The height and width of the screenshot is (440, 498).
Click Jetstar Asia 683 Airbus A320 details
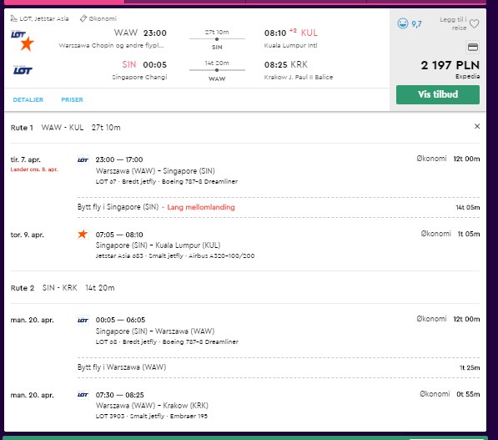point(175,256)
